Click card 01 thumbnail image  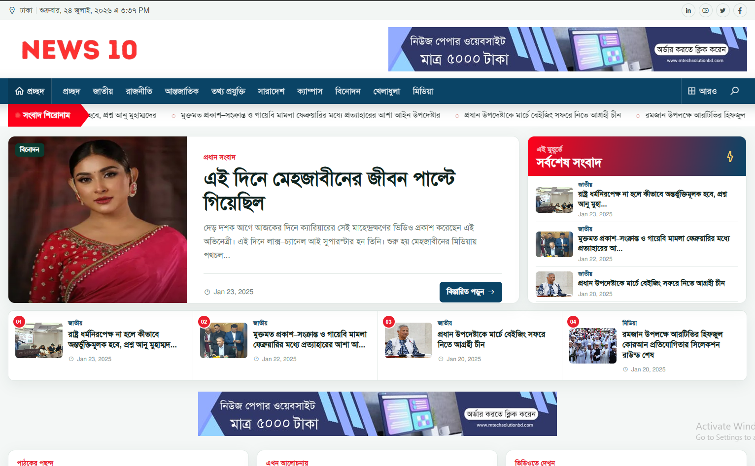39,340
